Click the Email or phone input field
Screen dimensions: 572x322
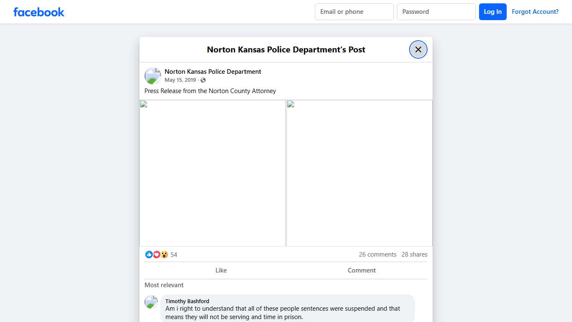point(354,12)
